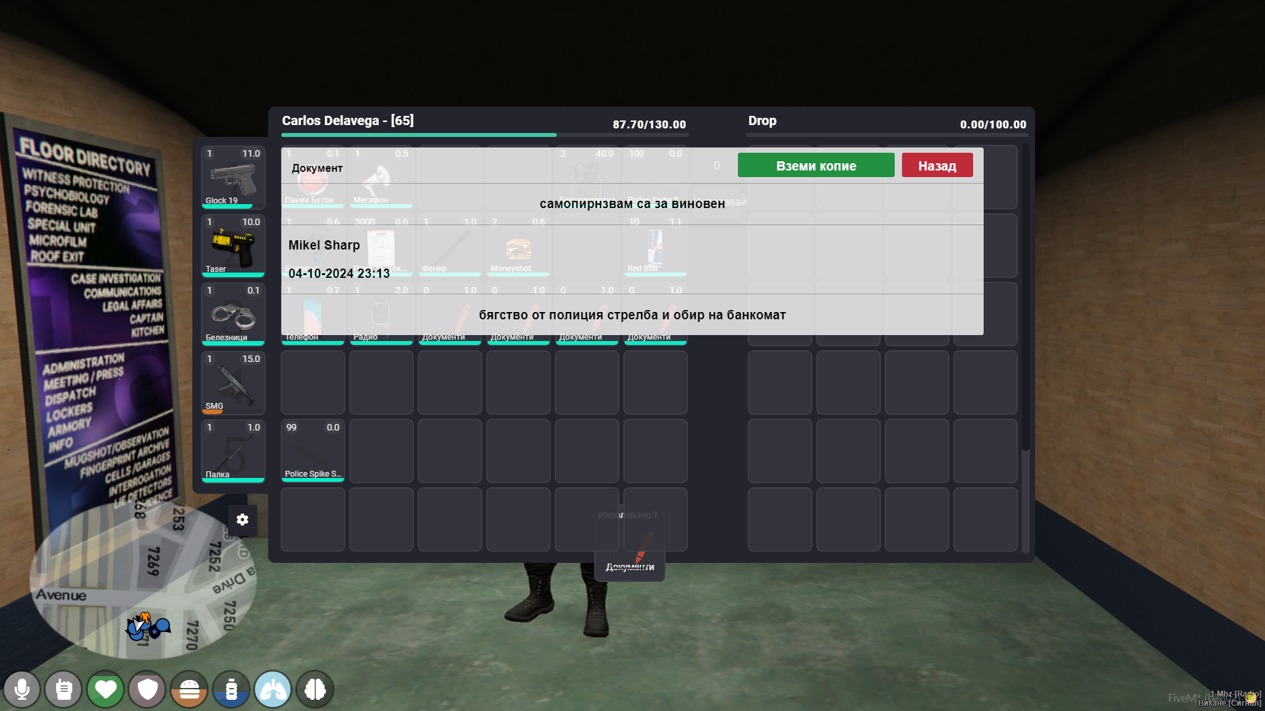
Task: Click the Police Spike S... item
Action: [x=313, y=451]
